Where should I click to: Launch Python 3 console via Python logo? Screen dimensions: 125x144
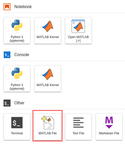[x=17, y=73]
